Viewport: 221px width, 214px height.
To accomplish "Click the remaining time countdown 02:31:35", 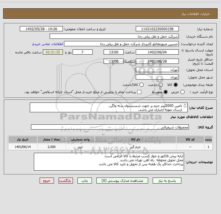I will (53, 52).
